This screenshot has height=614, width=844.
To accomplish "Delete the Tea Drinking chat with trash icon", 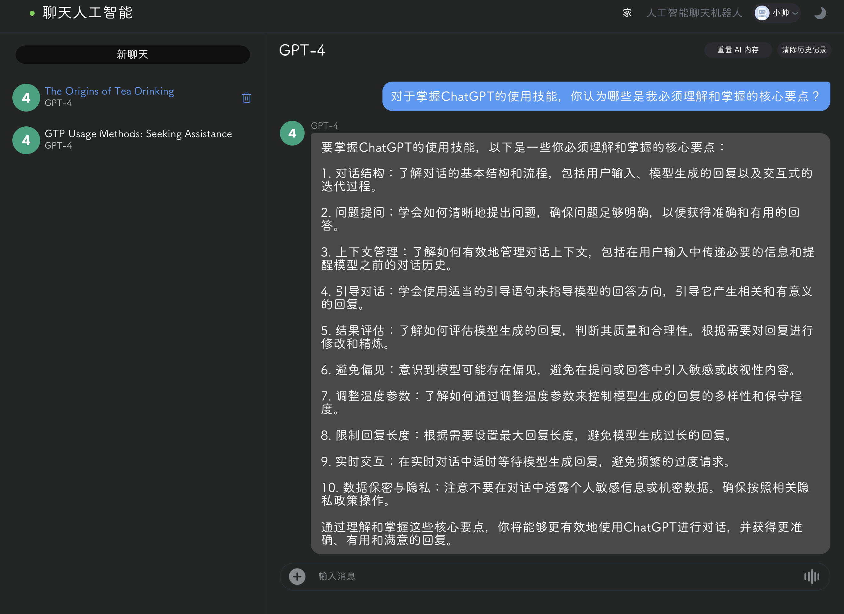I will click(246, 98).
